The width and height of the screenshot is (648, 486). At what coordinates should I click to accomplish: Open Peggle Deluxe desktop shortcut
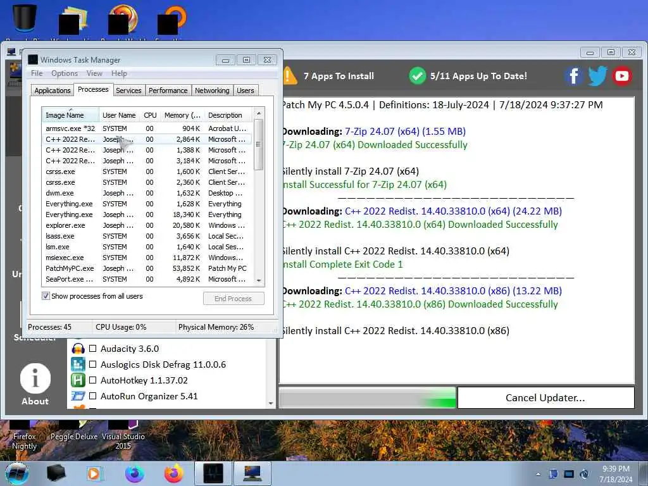(74, 432)
